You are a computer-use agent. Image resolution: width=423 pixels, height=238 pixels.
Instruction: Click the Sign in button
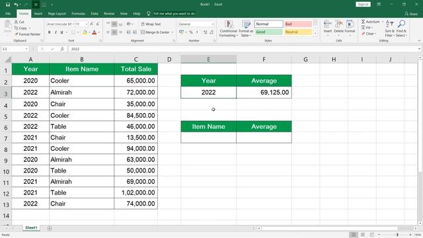(x=363, y=5)
